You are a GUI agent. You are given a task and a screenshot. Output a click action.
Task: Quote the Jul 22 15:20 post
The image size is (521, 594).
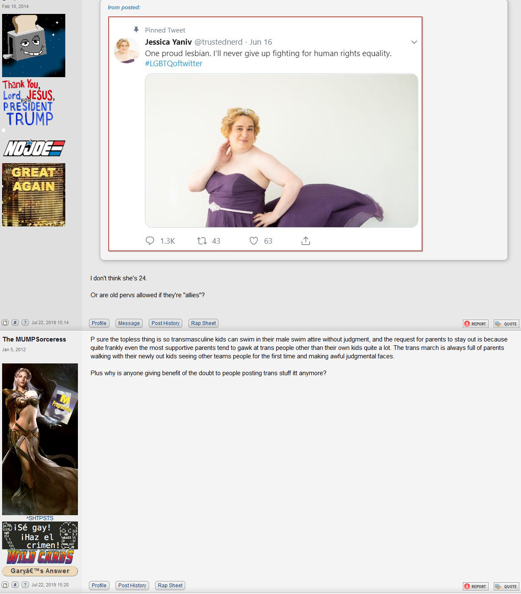click(506, 586)
